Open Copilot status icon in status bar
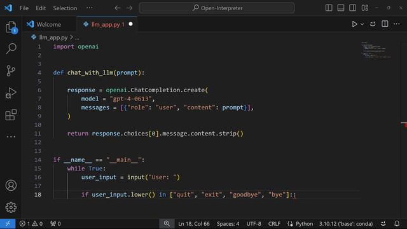Screen dimensions: 407x229 pos(383,223)
